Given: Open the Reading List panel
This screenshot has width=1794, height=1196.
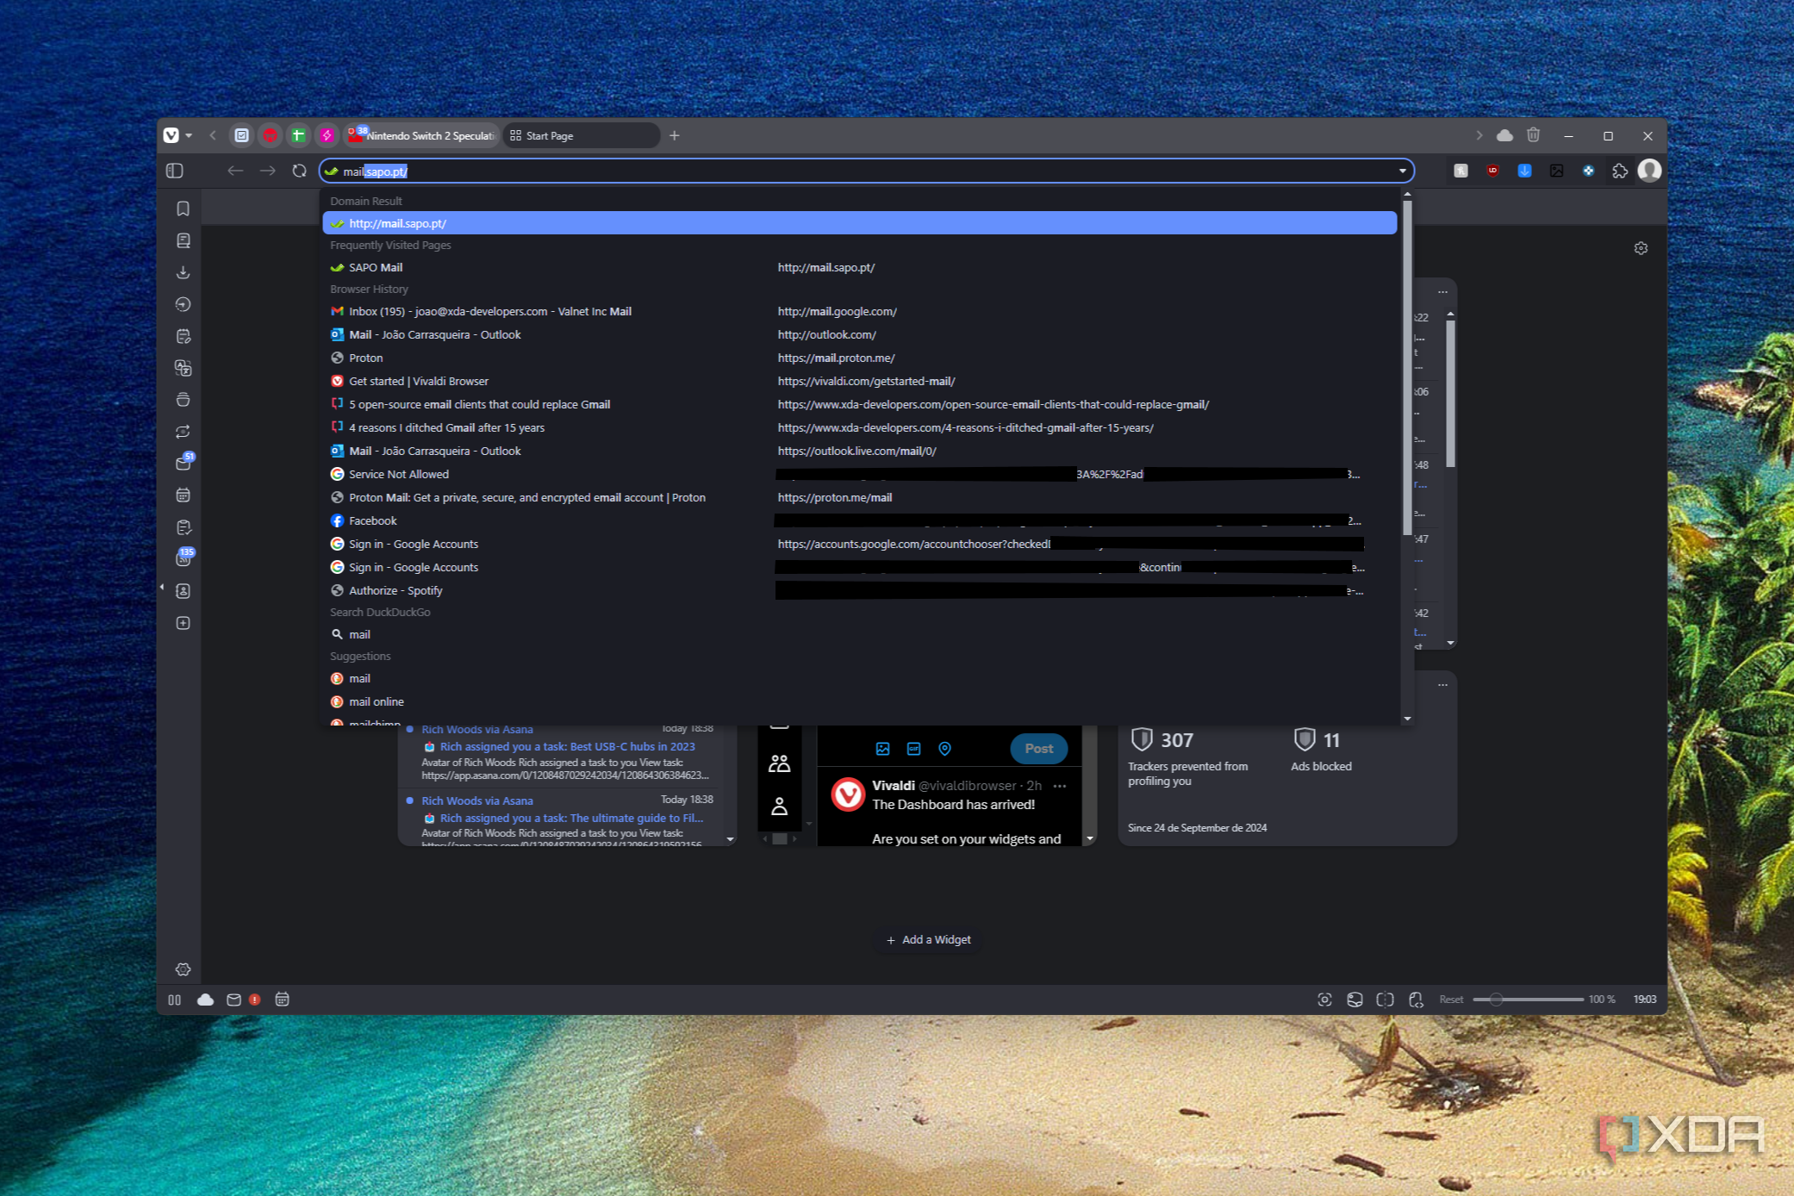Looking at the screenshot, I should [183, 240].
